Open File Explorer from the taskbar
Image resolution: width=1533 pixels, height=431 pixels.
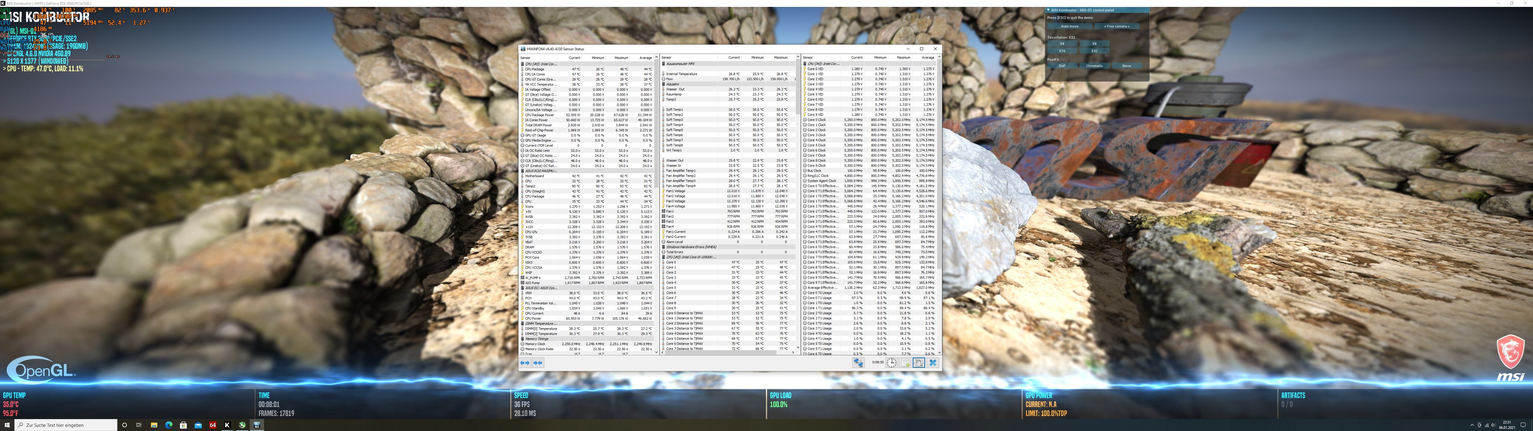(154, 425)
